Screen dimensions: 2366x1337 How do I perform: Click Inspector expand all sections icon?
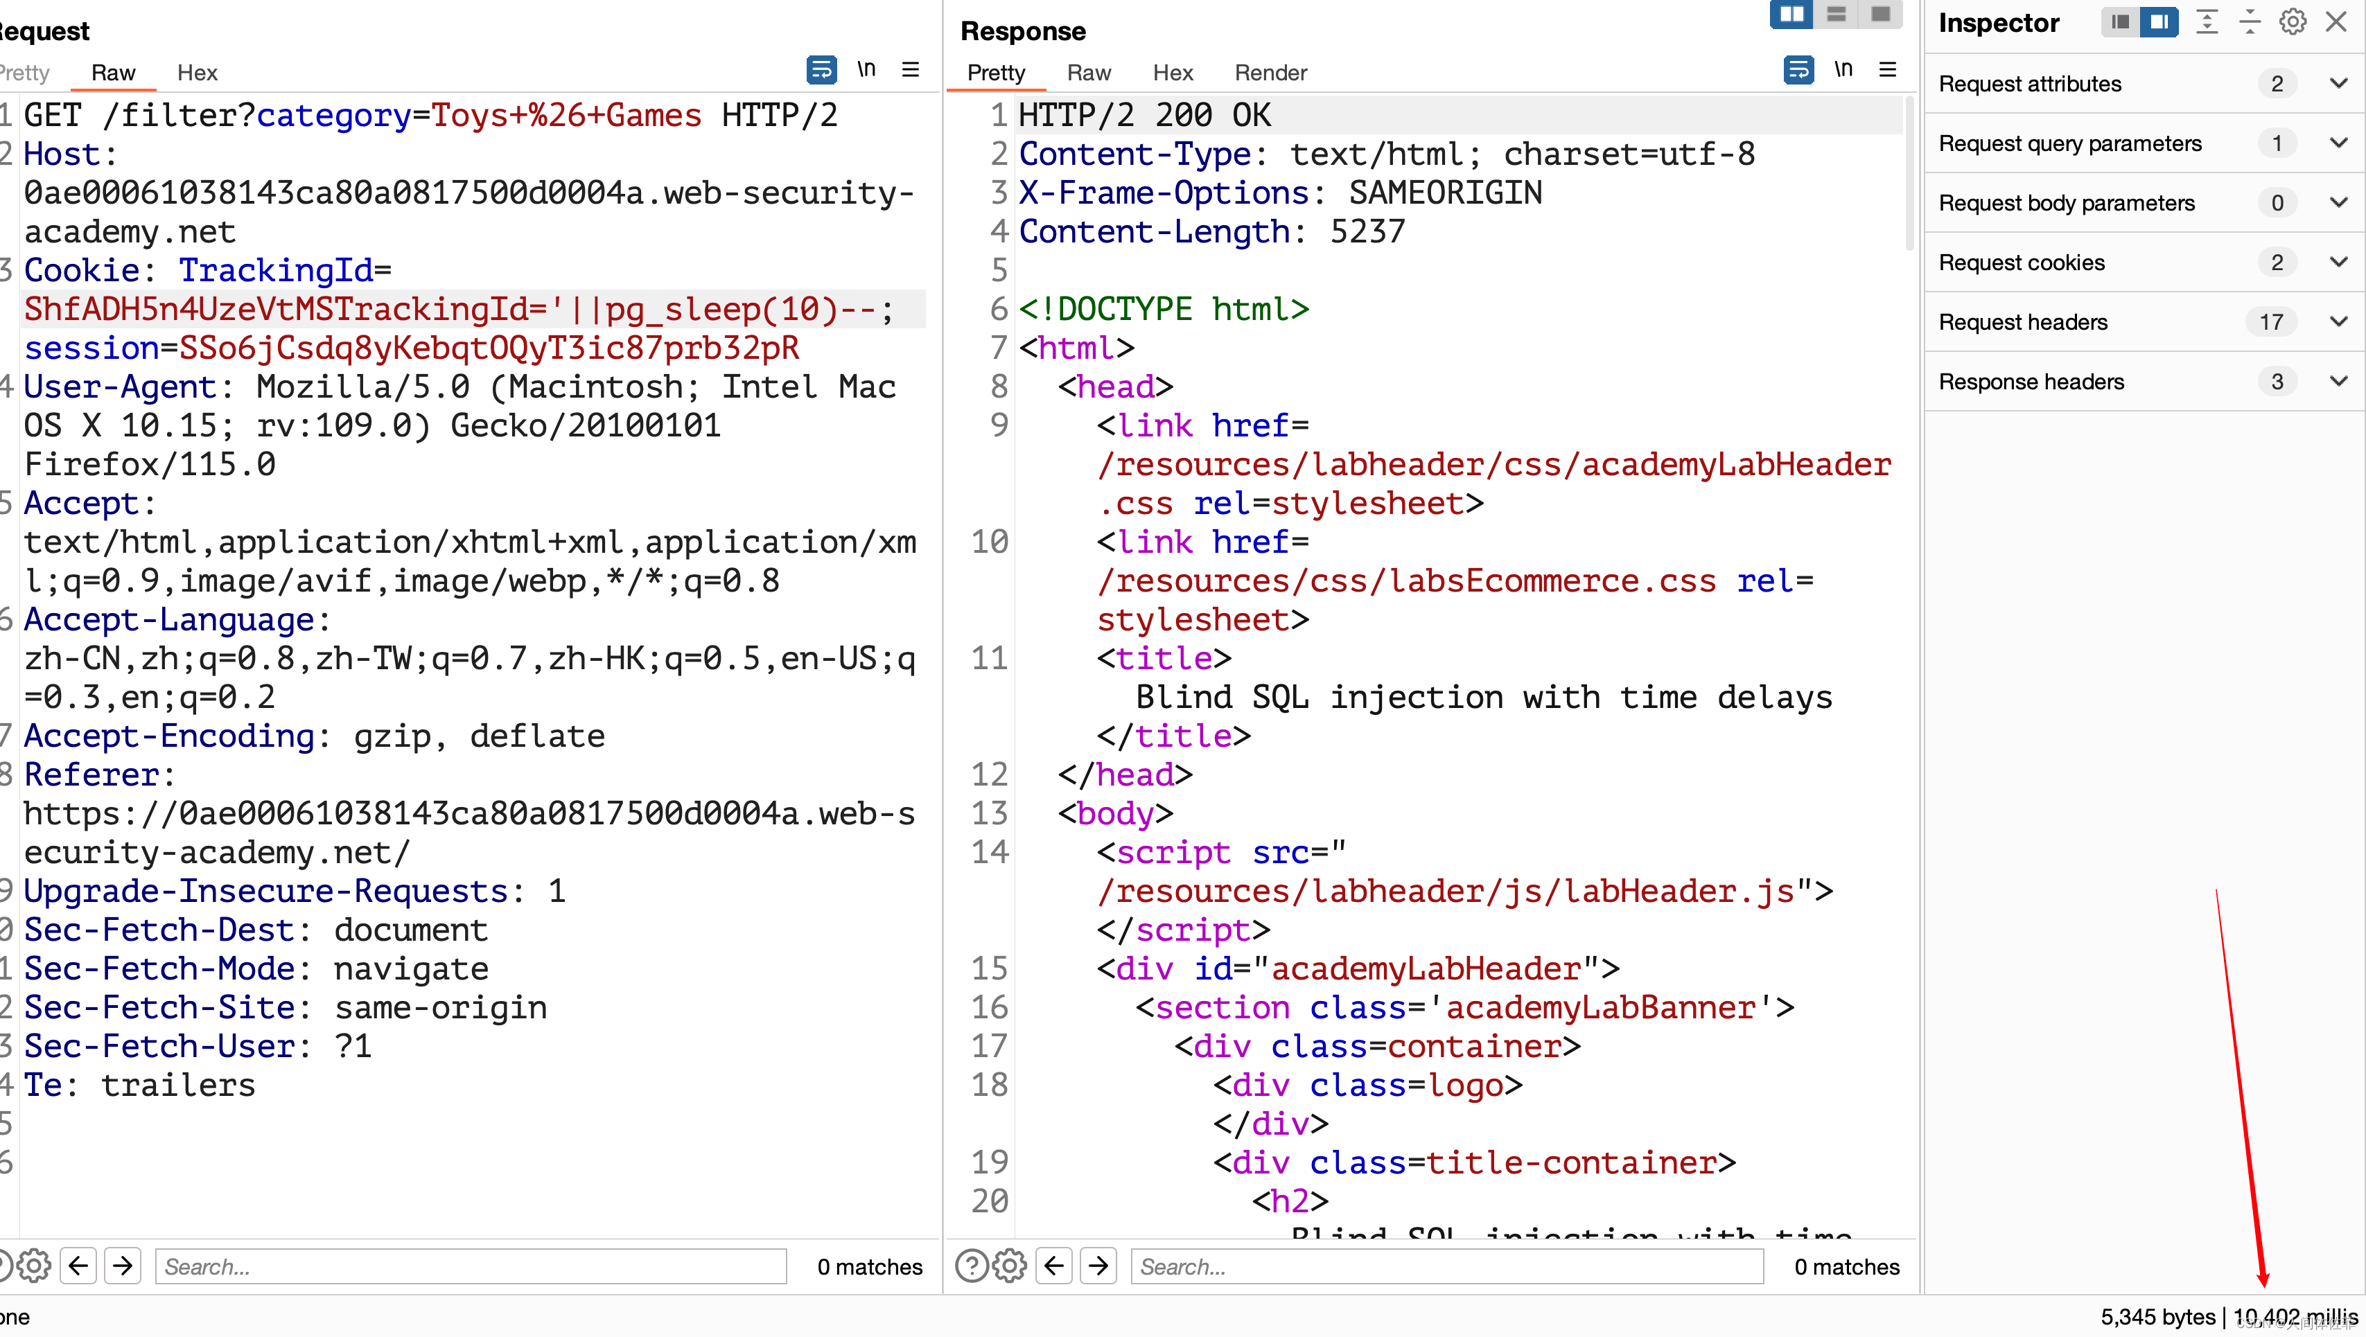point(2207,22)
